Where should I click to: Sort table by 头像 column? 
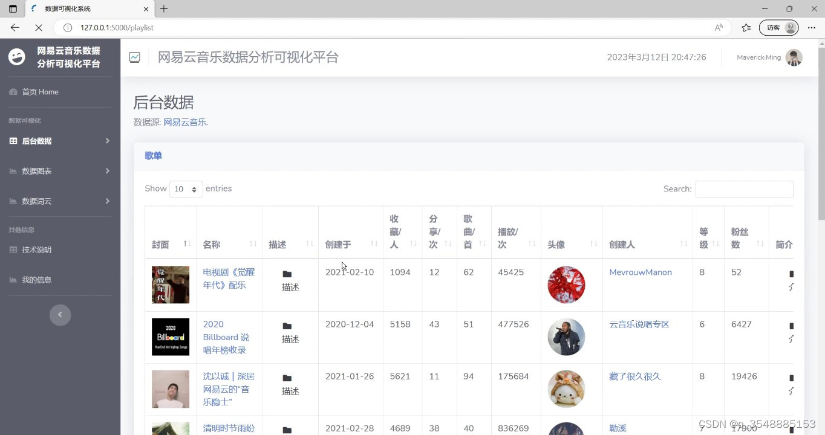point(572,233)
